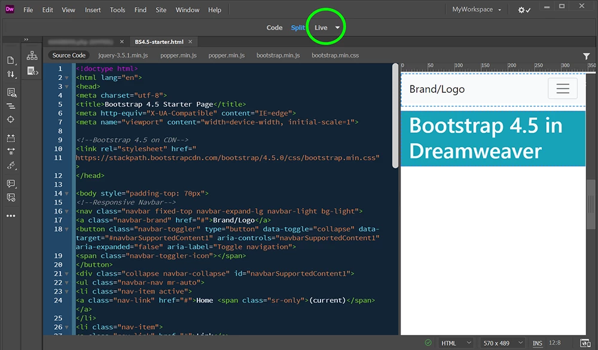Open the Find menu

pyautogui.click(x=141, y=10)
